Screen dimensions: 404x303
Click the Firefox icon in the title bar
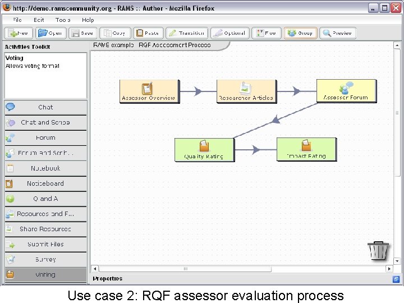pyautogui.click(x=7, y=7)
